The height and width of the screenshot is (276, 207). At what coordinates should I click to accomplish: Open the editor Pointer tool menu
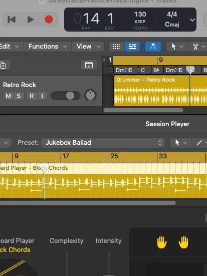[180, 143]
